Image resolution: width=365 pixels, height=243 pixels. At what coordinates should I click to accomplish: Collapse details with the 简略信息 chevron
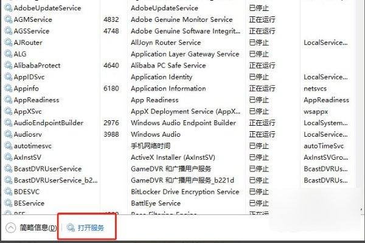tap(10, 228)
